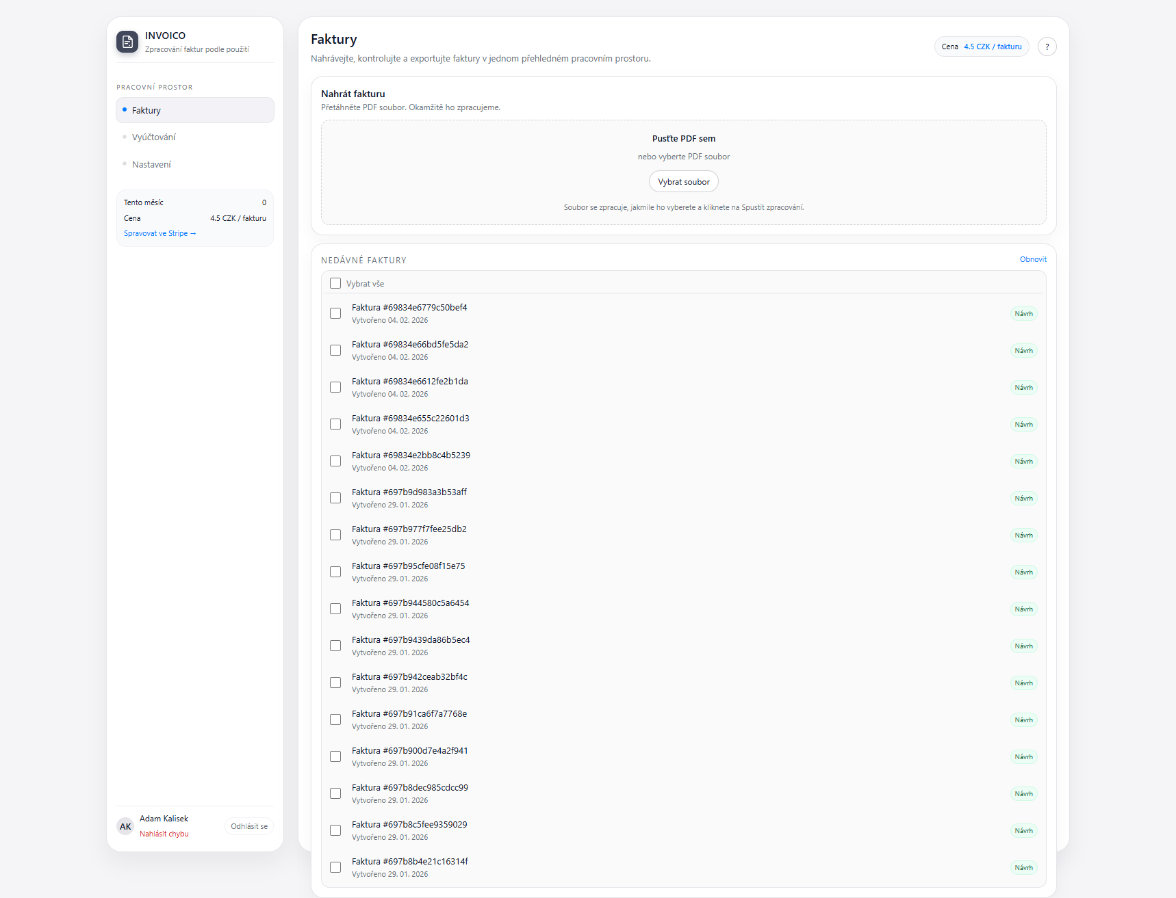Open the help question mark button
Viewport: 1176px width, 898px height.
(1047, 47)
